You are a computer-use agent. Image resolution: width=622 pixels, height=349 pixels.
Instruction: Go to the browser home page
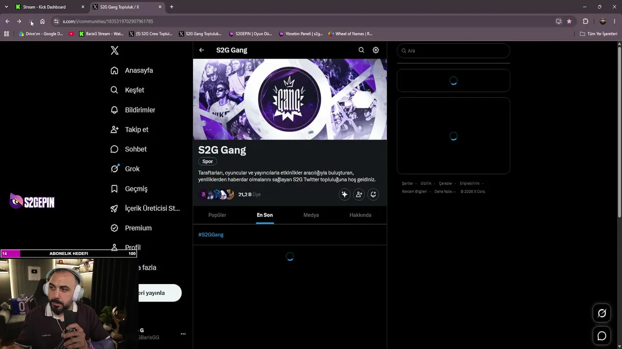point(42,21)
